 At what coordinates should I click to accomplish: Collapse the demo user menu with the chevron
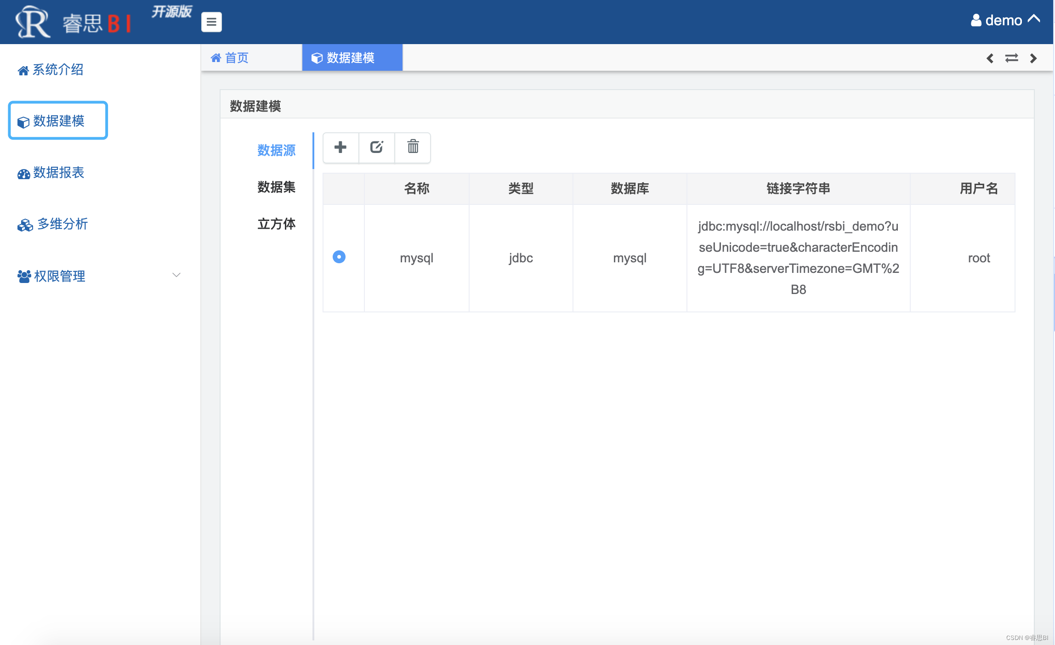[1034, 19]
